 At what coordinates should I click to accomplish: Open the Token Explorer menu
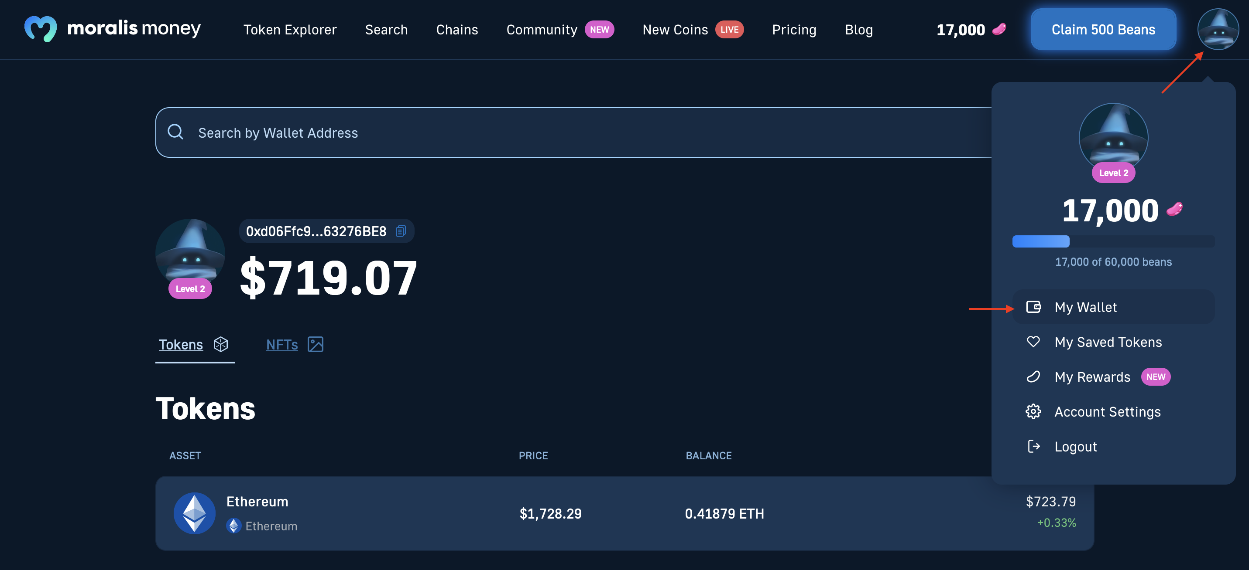pos(290,28)
